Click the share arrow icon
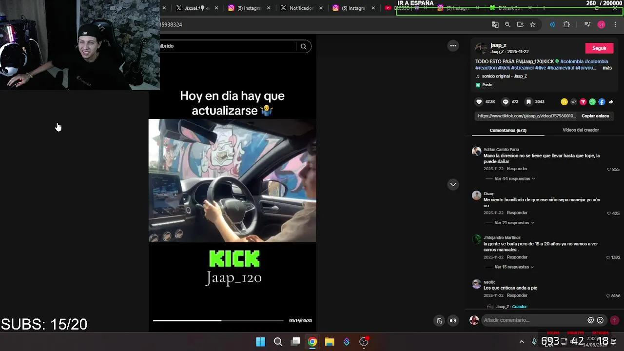 611,102
